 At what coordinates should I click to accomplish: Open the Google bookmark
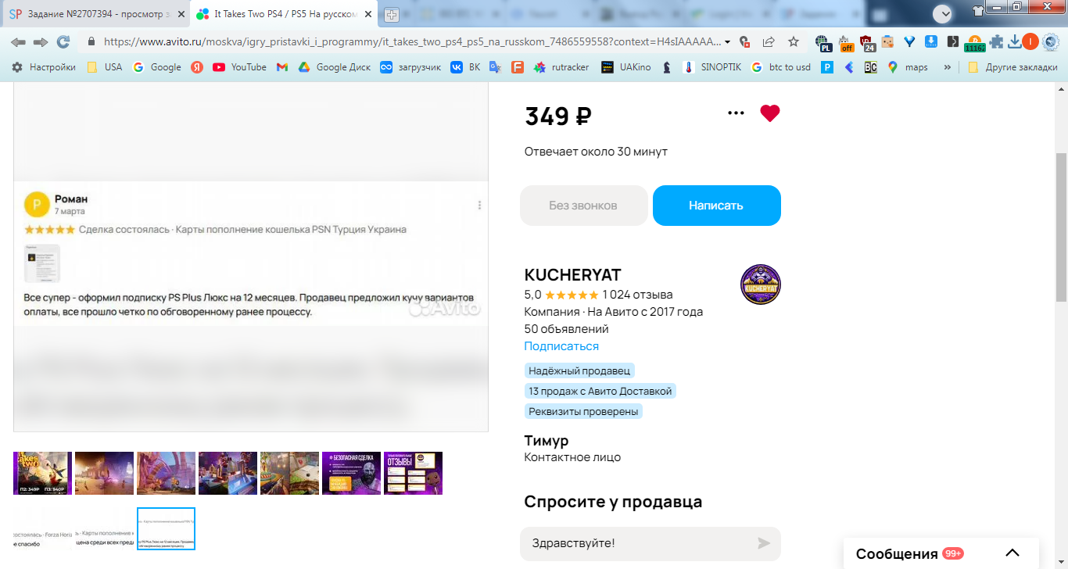pos(157,67)
